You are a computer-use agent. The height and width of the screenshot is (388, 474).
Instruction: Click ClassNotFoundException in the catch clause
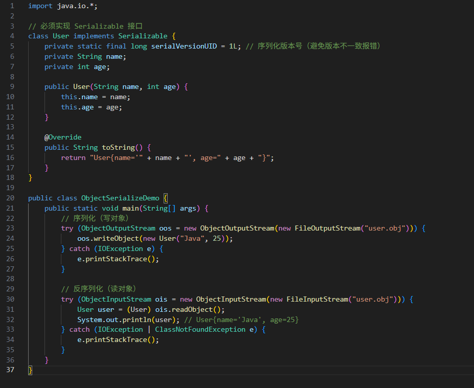[x=200, y=330]
